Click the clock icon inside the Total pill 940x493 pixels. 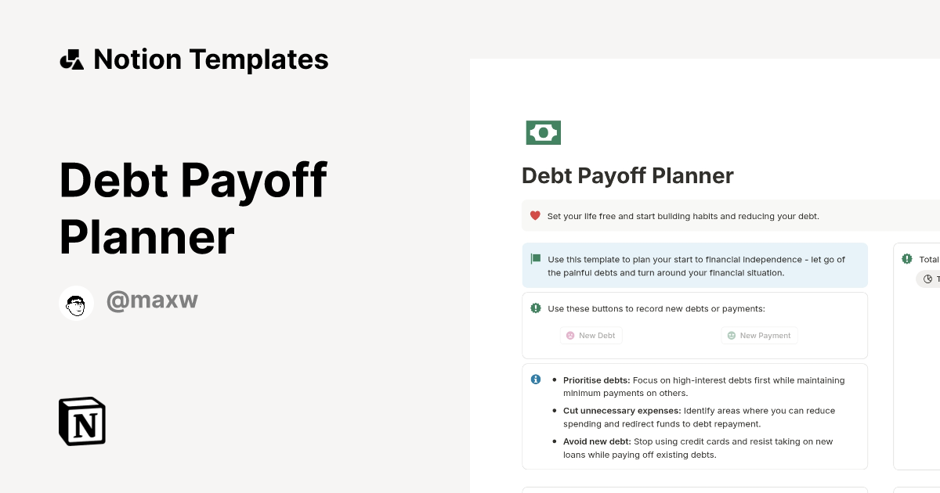[929, 279]
